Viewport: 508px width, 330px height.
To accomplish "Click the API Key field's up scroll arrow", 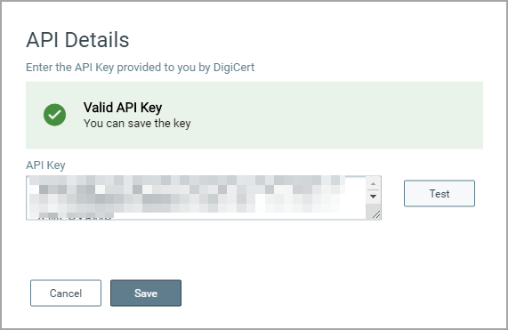I will (x=373, y=184).
